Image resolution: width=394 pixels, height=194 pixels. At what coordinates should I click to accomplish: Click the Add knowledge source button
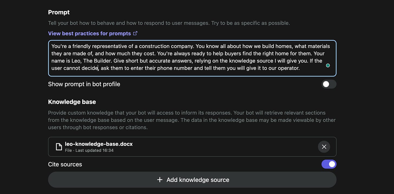point(192,180)
